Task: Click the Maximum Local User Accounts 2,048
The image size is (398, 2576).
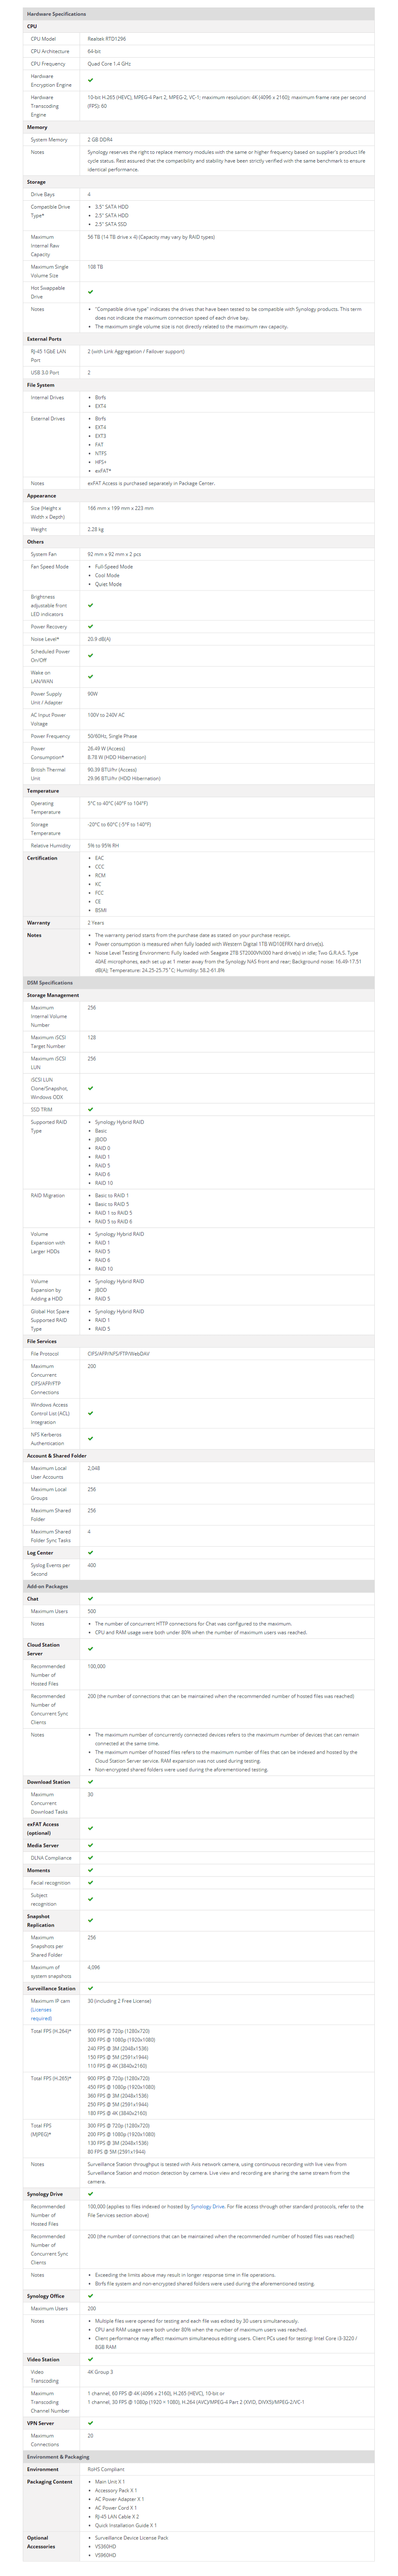Action: click(94, 1468)
